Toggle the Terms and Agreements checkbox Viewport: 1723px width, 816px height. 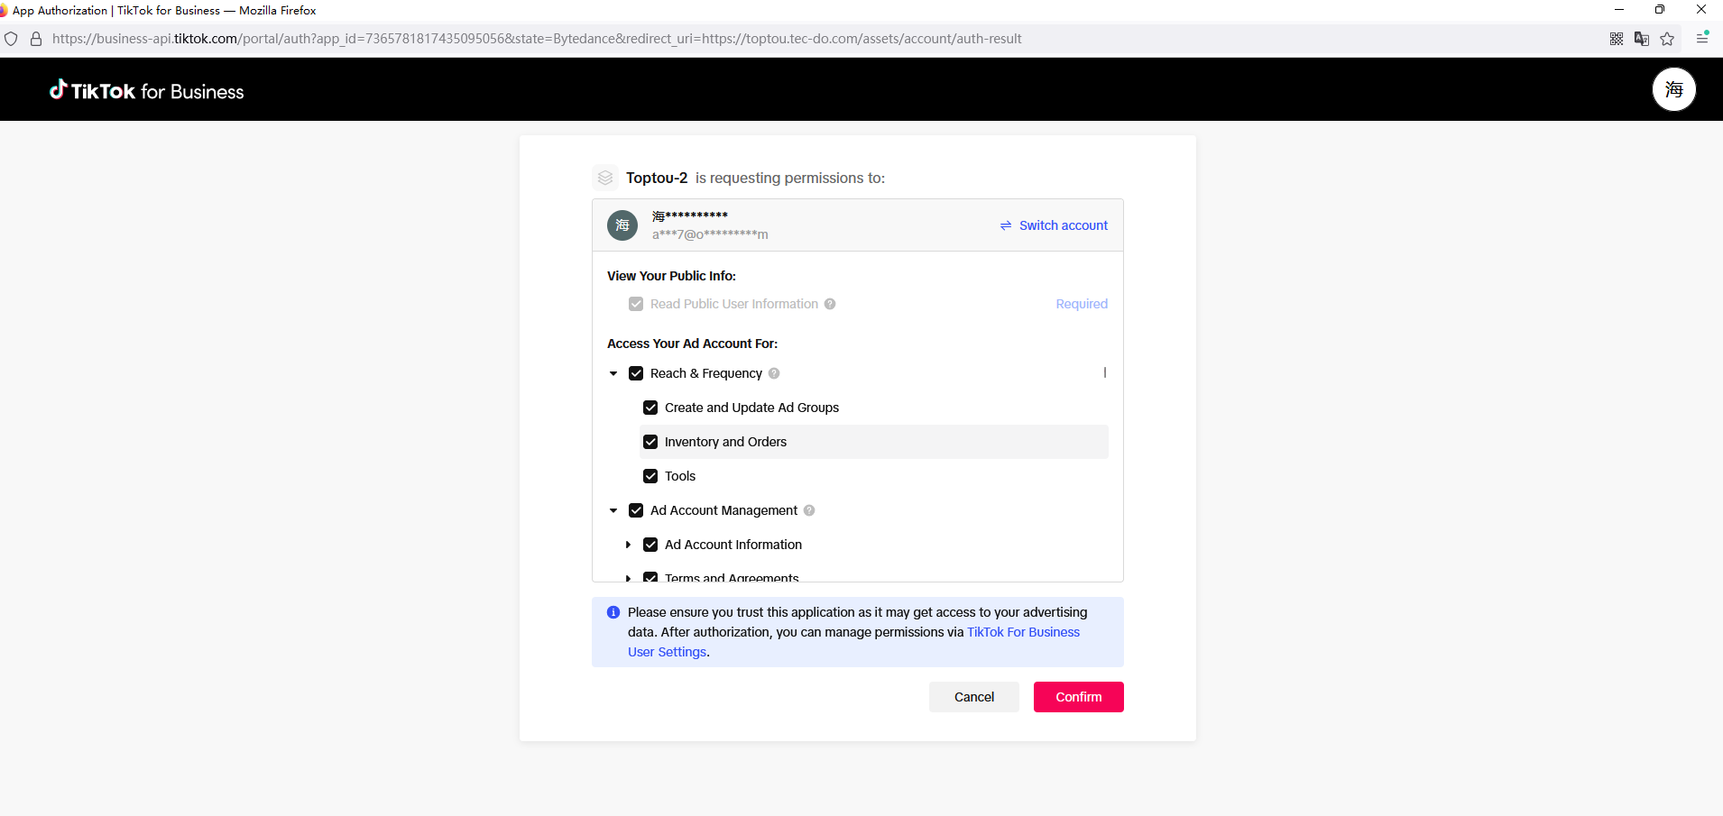(x=650, y=577)
